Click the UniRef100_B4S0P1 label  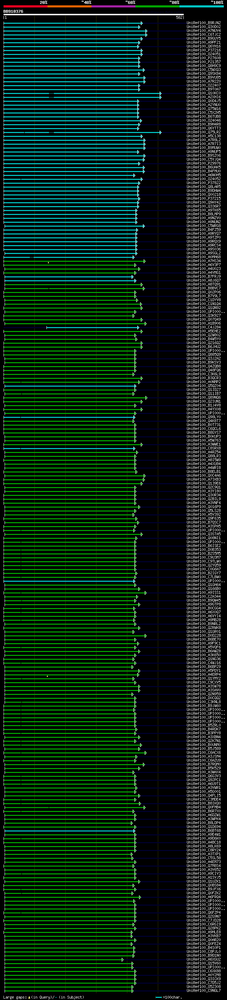pyautogui.click(x=204, y=947)
